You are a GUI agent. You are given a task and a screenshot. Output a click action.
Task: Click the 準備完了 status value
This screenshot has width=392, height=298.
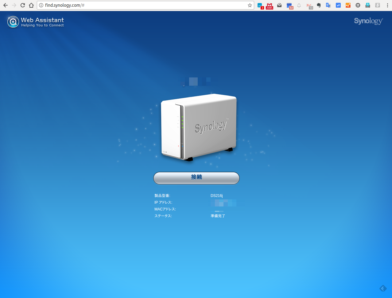click(218, 216)
